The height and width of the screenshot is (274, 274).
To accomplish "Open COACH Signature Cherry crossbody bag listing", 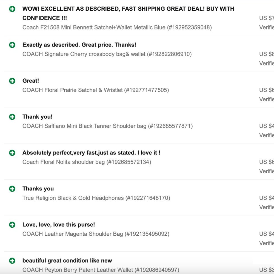I will 107,54.
